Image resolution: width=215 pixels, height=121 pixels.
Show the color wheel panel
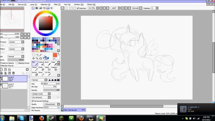click(33, 8)
